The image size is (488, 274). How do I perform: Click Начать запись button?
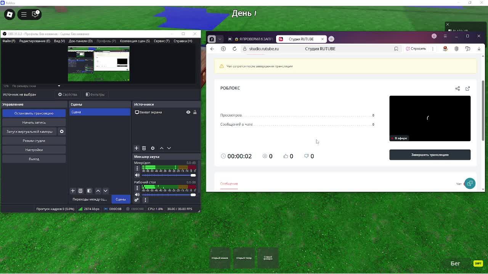point(34,123)
